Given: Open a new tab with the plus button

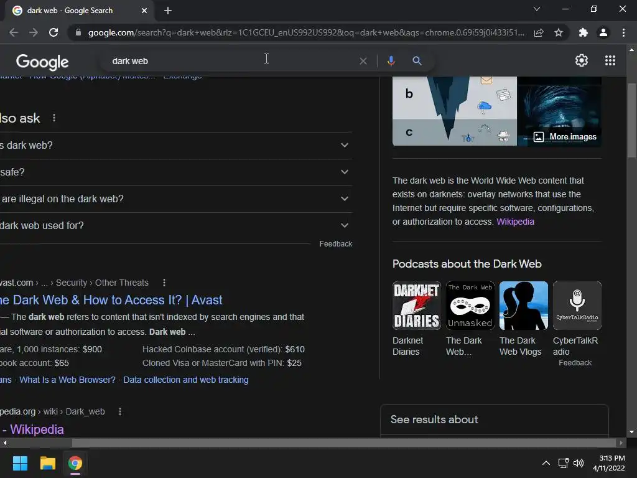Looking at the screenshot, I should (x=168, y=11).
